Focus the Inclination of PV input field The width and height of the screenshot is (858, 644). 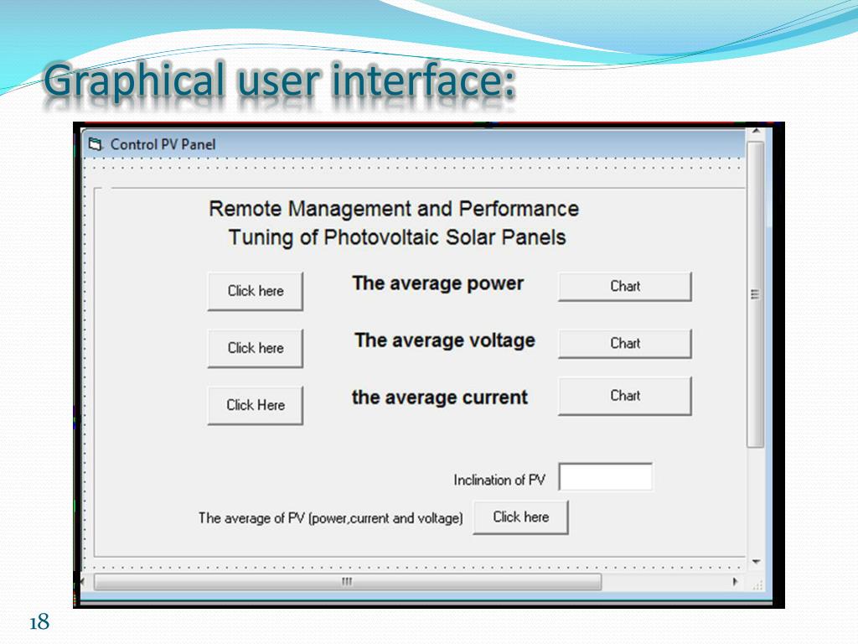click(605, 477)
